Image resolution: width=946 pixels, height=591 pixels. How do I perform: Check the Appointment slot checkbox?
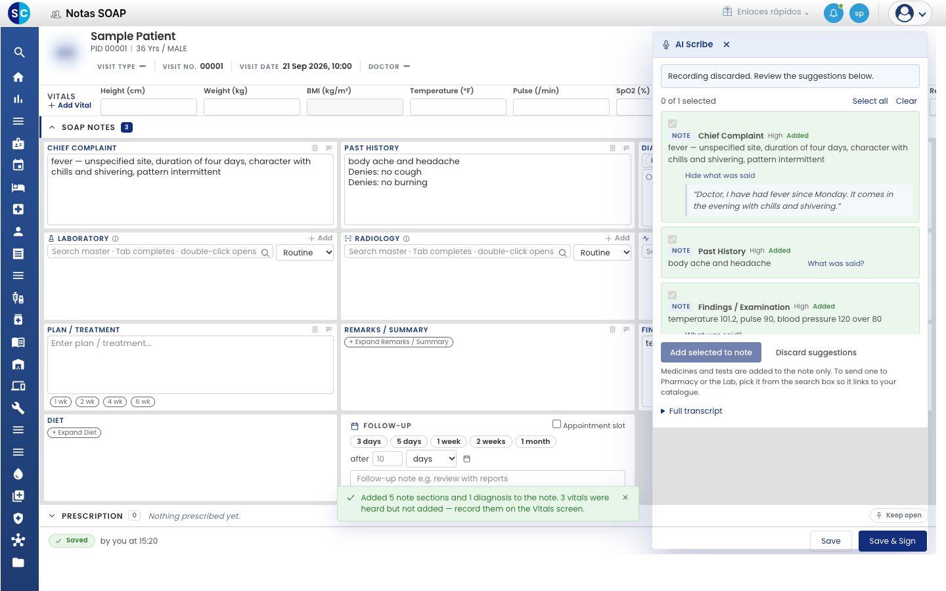[556, 424]
